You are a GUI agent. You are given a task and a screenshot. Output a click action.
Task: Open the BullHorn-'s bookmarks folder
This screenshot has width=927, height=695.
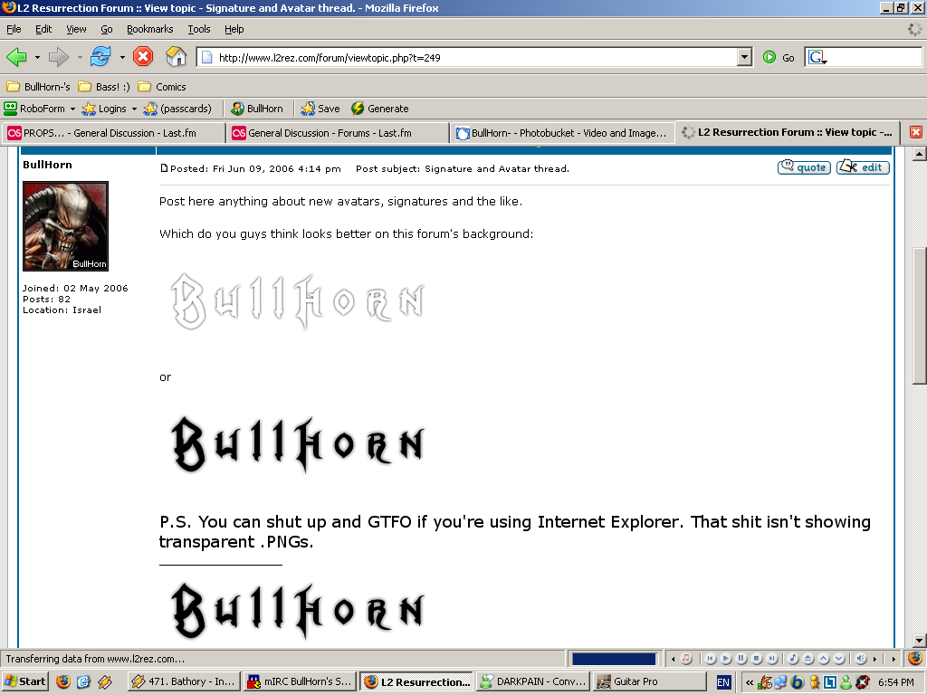click(x=38, y=87)
